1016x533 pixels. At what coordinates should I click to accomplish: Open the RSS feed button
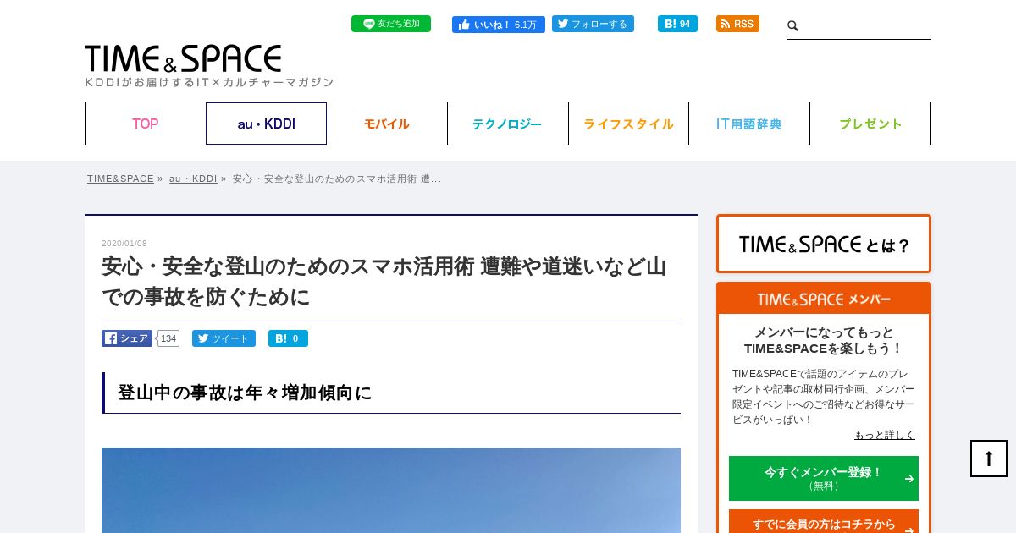pos(737,24)
